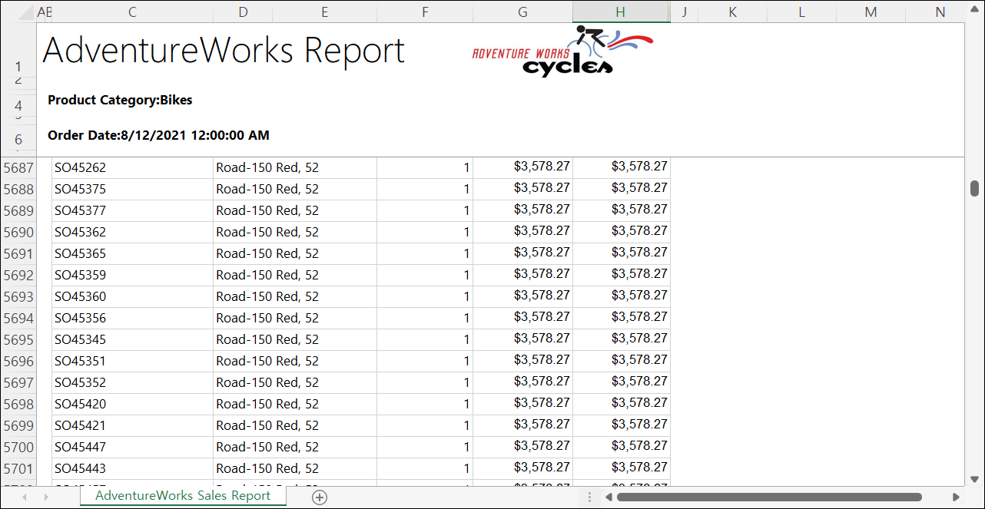
Task: Click quantity 1 in row 5698
Action: click(425, 404)
